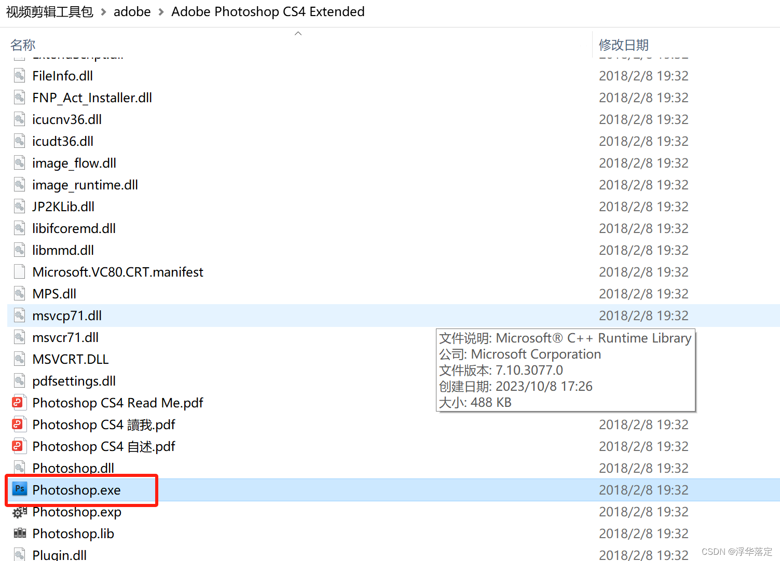Screen dimensions: 780x561
Task: Click the Photoshop CS4 自述.pdf icon
Action: (x=19, y=446)
